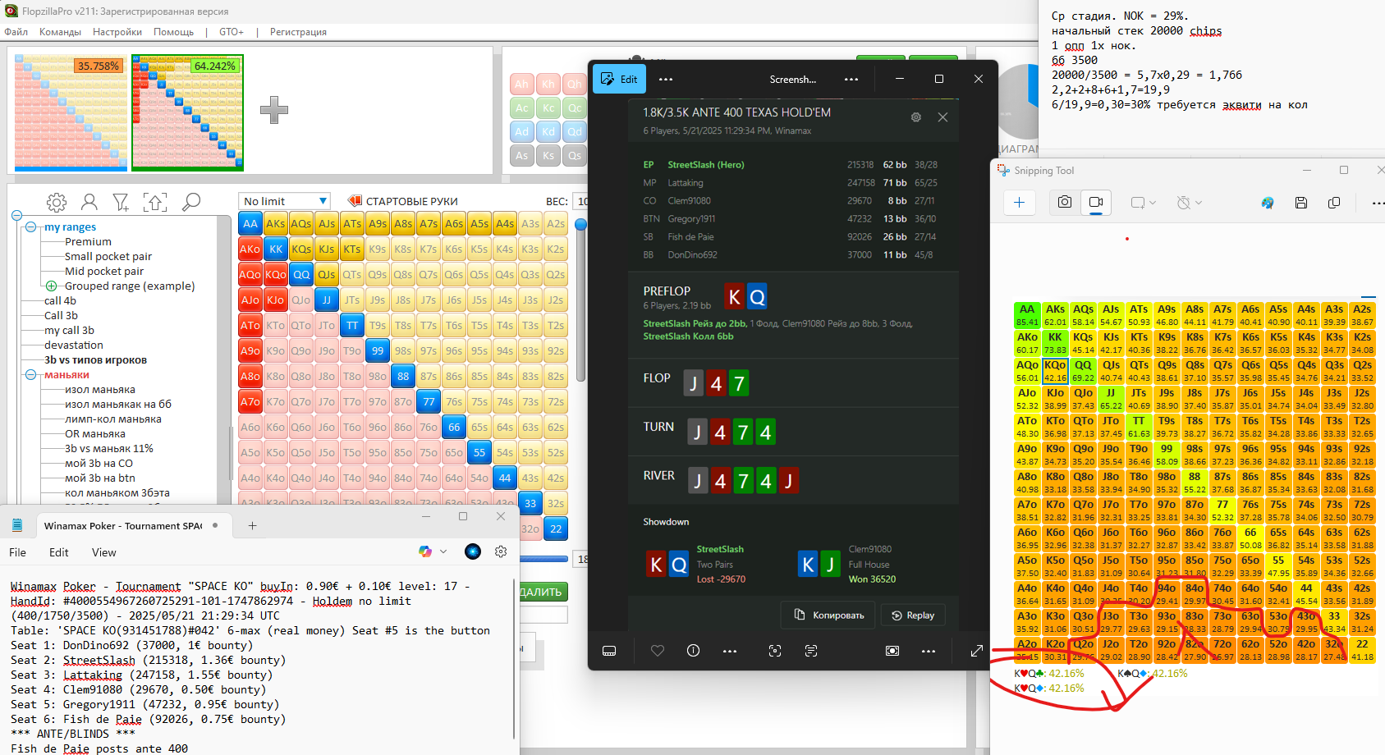This screenshot has width=1385, height=755.
Task: Select the call 4b range
Action: tap(60, 301)
